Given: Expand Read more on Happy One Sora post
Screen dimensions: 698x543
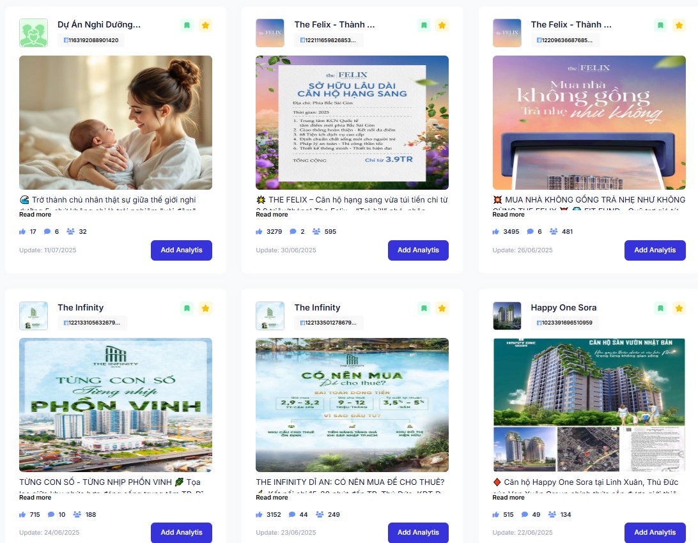Looking at the screenshot, I should [508, 497].
